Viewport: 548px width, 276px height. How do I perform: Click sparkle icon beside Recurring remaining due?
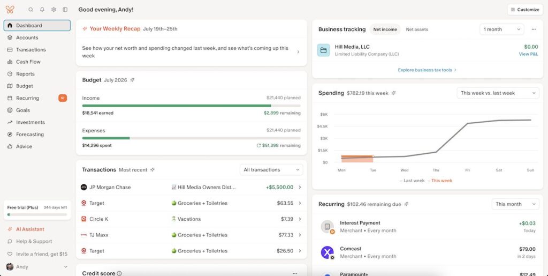[407, 204]
